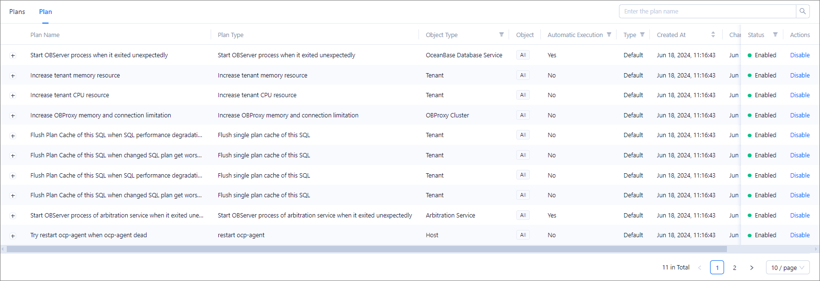Sort by the Created At column

tap(713, 35)
